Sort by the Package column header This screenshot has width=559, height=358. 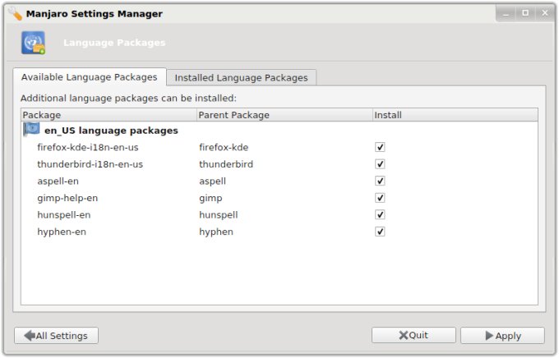(109, 115)
